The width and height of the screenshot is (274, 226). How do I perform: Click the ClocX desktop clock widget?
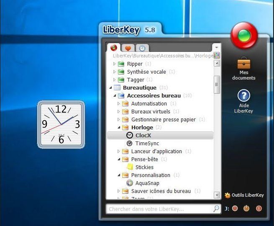tap(61, 125)
